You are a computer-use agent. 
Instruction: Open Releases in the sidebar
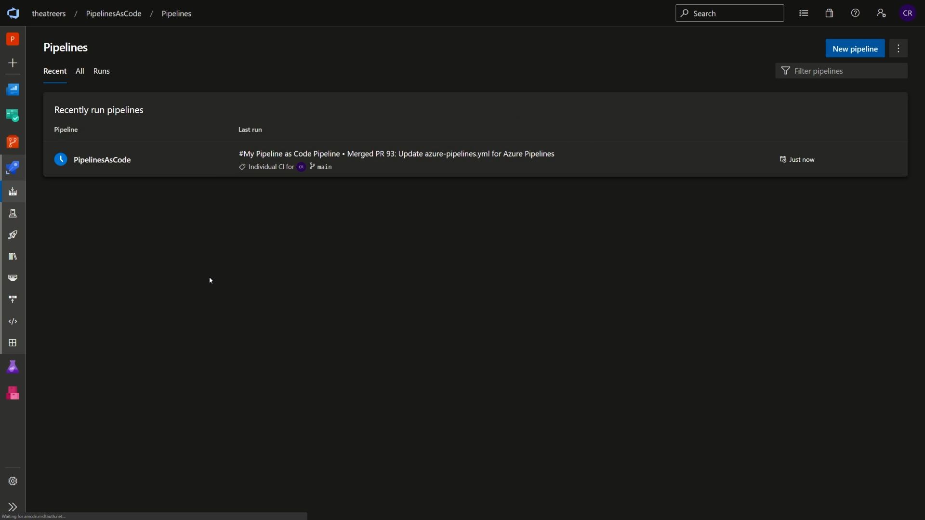click(x=13, y=235)
